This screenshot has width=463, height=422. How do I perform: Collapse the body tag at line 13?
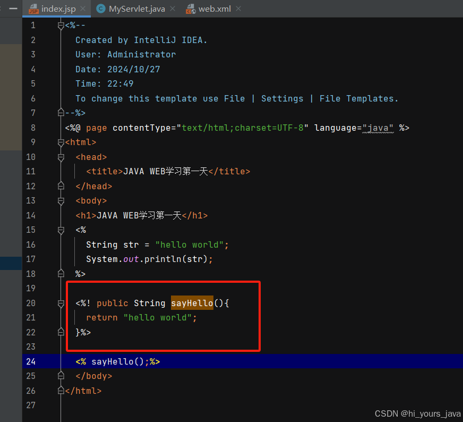pyautogui.click(x=61, y=201)
